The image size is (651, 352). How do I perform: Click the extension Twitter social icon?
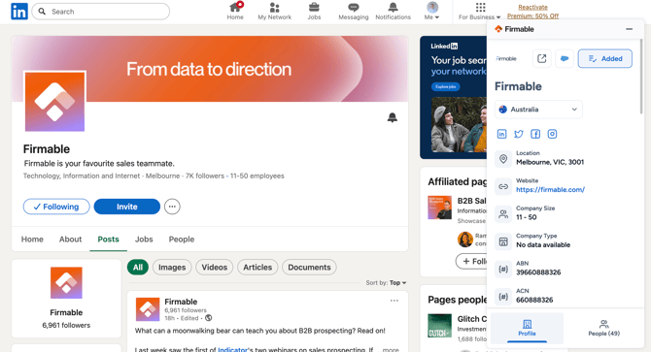click(x=519, y=134)
